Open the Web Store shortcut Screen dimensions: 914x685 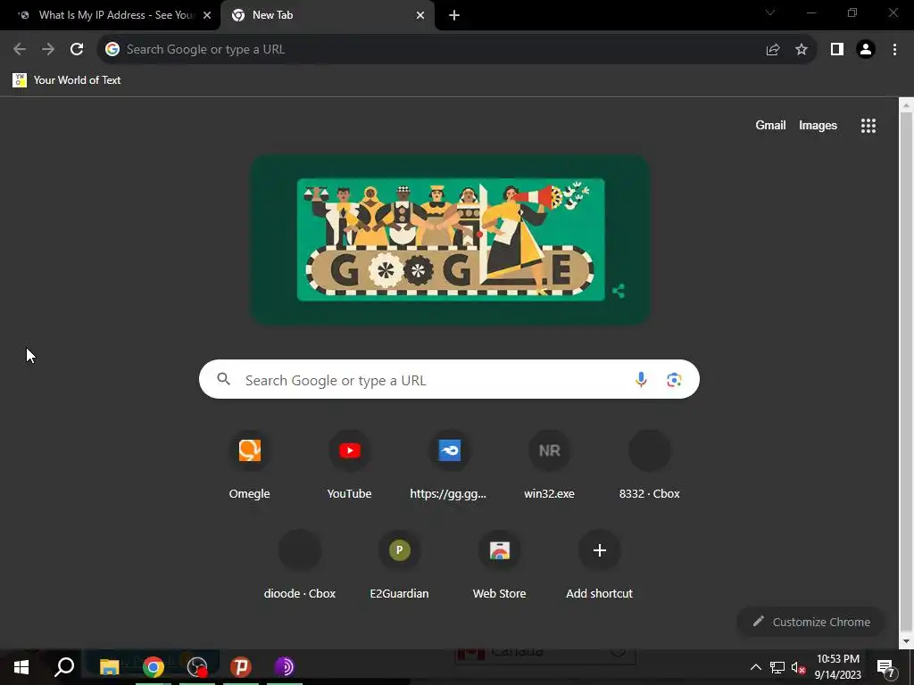[x=500, y=565]
